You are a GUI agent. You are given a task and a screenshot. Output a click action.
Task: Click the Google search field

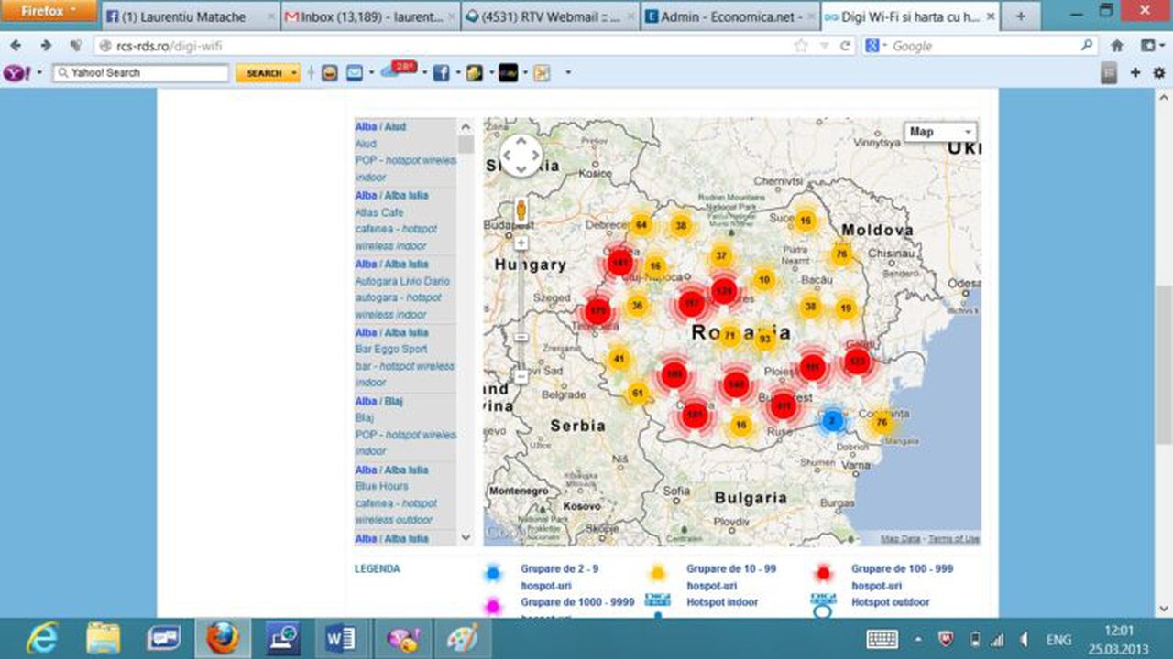coord(981,46)
